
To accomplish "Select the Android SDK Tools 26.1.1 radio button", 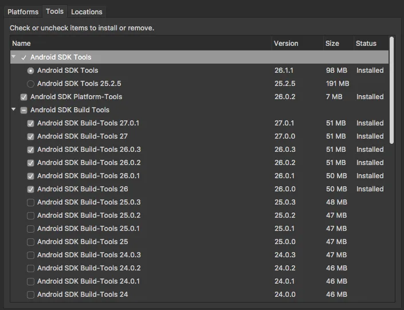I will click(31, 70).
